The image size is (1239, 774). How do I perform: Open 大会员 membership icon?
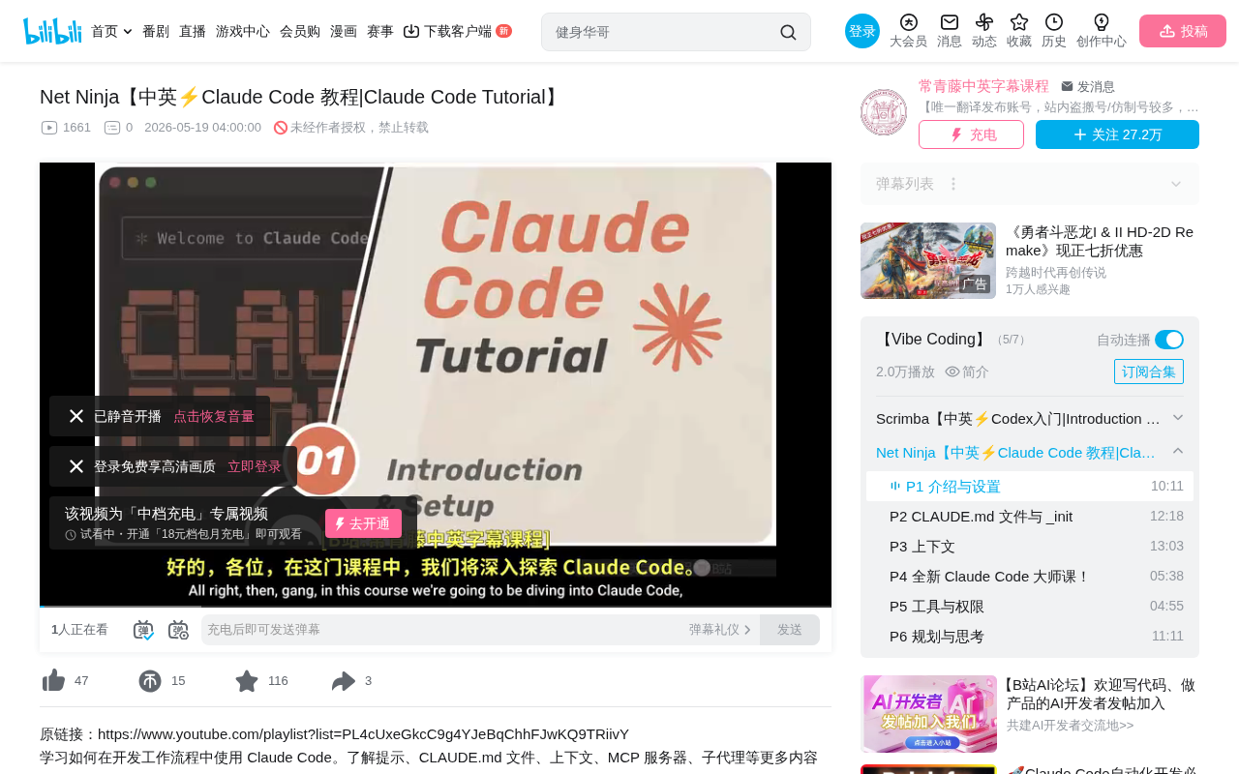click(908, 31)
